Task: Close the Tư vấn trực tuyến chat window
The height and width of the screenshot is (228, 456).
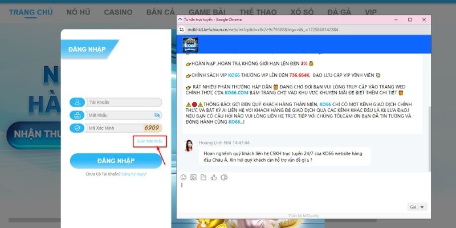Action: pyautogui.click(x=424, y=20)
